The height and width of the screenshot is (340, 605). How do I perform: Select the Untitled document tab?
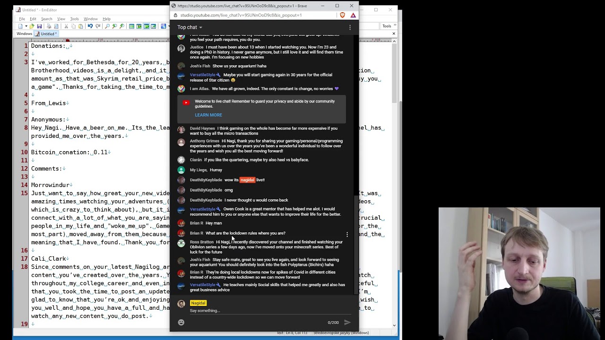[x=46, y=34]
